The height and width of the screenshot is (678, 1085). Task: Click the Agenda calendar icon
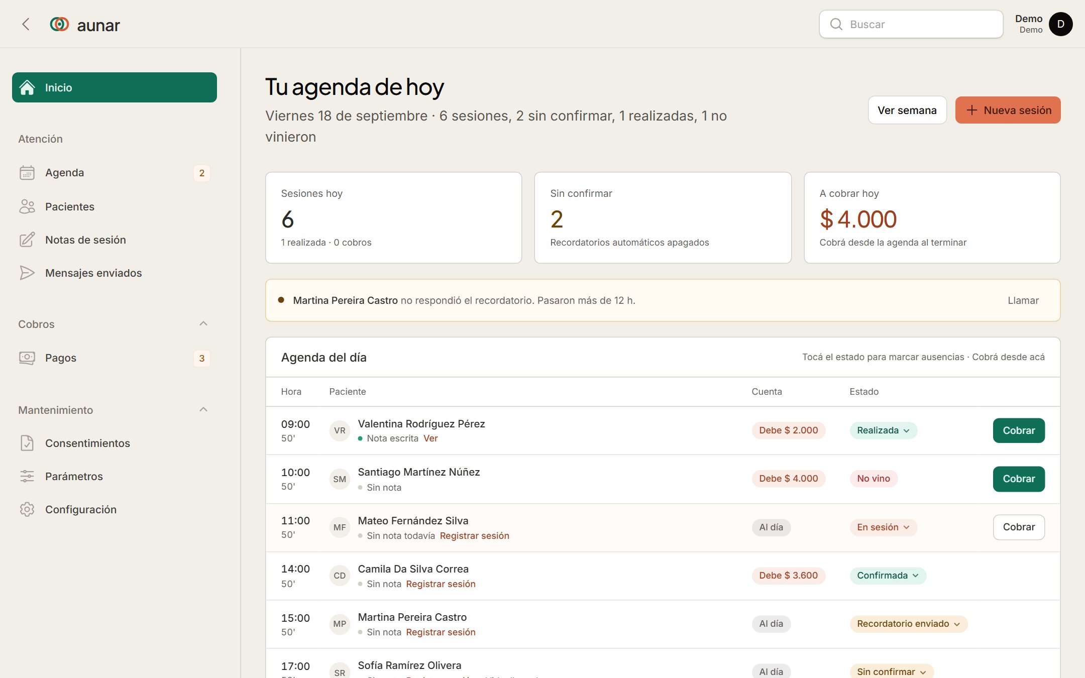coord(27,173)
